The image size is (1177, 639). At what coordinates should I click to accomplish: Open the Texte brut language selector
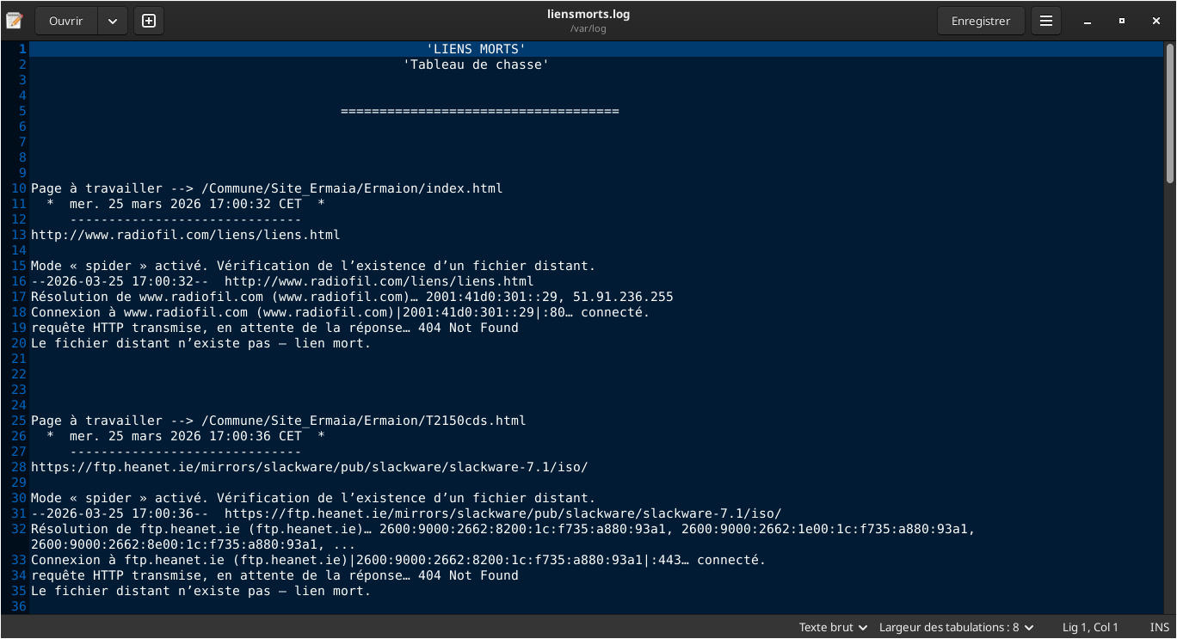[x=833, y=627]
